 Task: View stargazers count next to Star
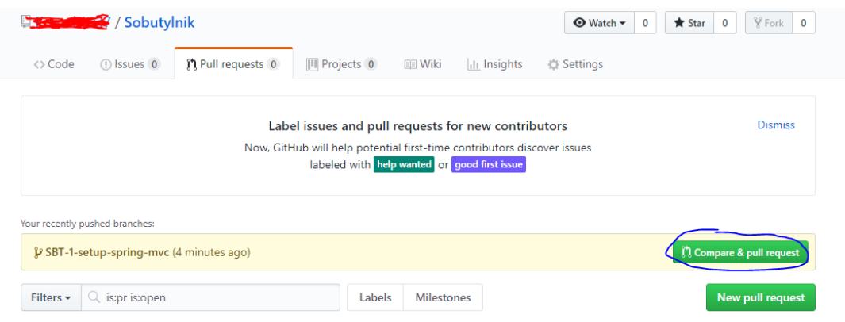point(725,23)
